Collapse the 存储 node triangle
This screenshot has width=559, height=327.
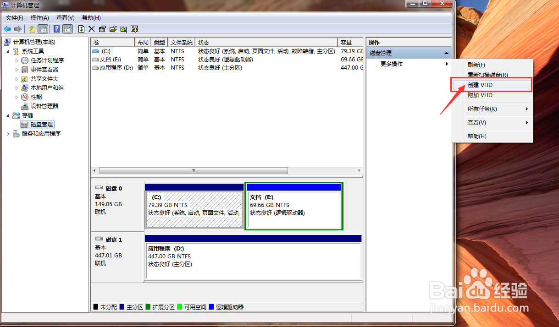8,115
